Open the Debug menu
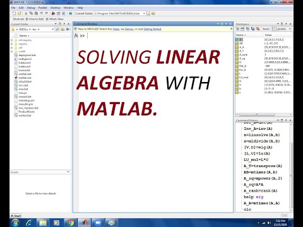The width and height of the screenshot is (303, 227). click(x=31, y=8)
